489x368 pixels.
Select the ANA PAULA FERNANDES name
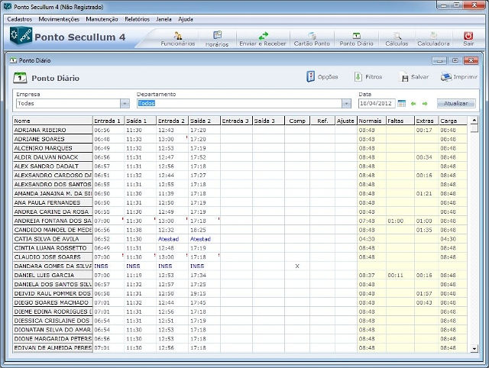[x=53, y=202]
